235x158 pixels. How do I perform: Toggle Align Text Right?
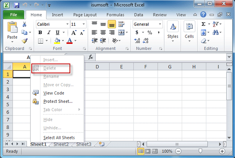coord(112,33)
